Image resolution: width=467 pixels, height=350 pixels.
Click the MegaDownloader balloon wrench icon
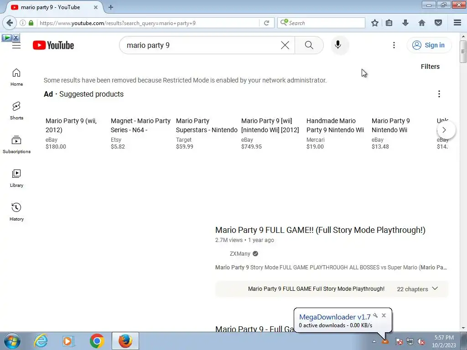(375, 315)
